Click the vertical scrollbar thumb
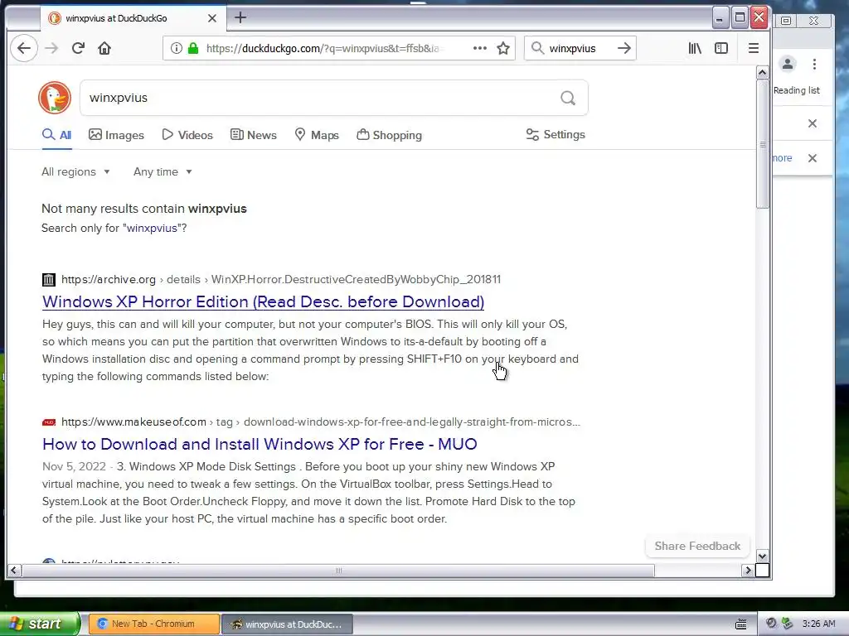849x636 pixels. click(x=763, y=144)
